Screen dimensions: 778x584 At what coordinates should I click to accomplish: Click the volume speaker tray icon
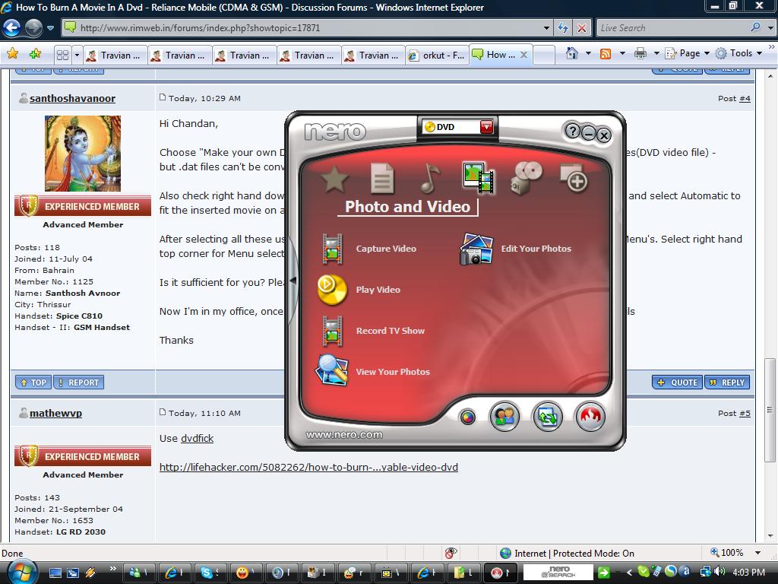click(719, 572)
